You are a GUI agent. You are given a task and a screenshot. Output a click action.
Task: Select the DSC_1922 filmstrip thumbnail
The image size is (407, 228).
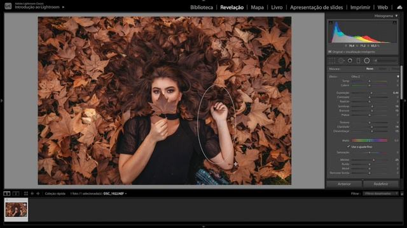point(16,210)
